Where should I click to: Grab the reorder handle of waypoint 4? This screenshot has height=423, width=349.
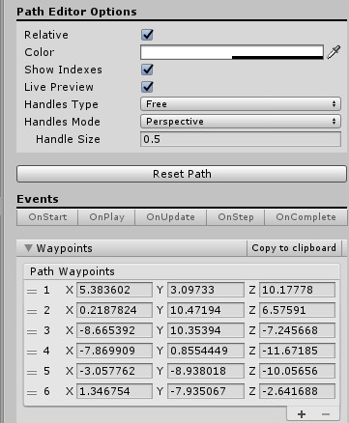tap(32, 352)
